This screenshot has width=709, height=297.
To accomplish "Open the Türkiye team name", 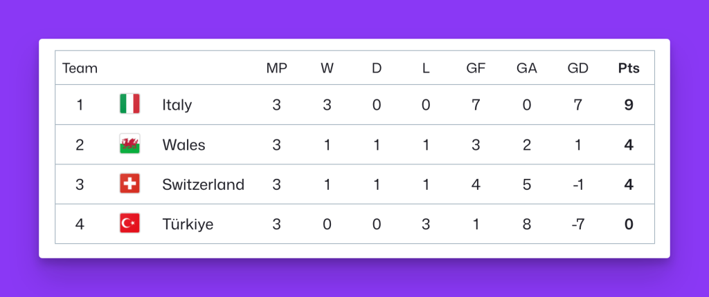I will tap(188, 224).
